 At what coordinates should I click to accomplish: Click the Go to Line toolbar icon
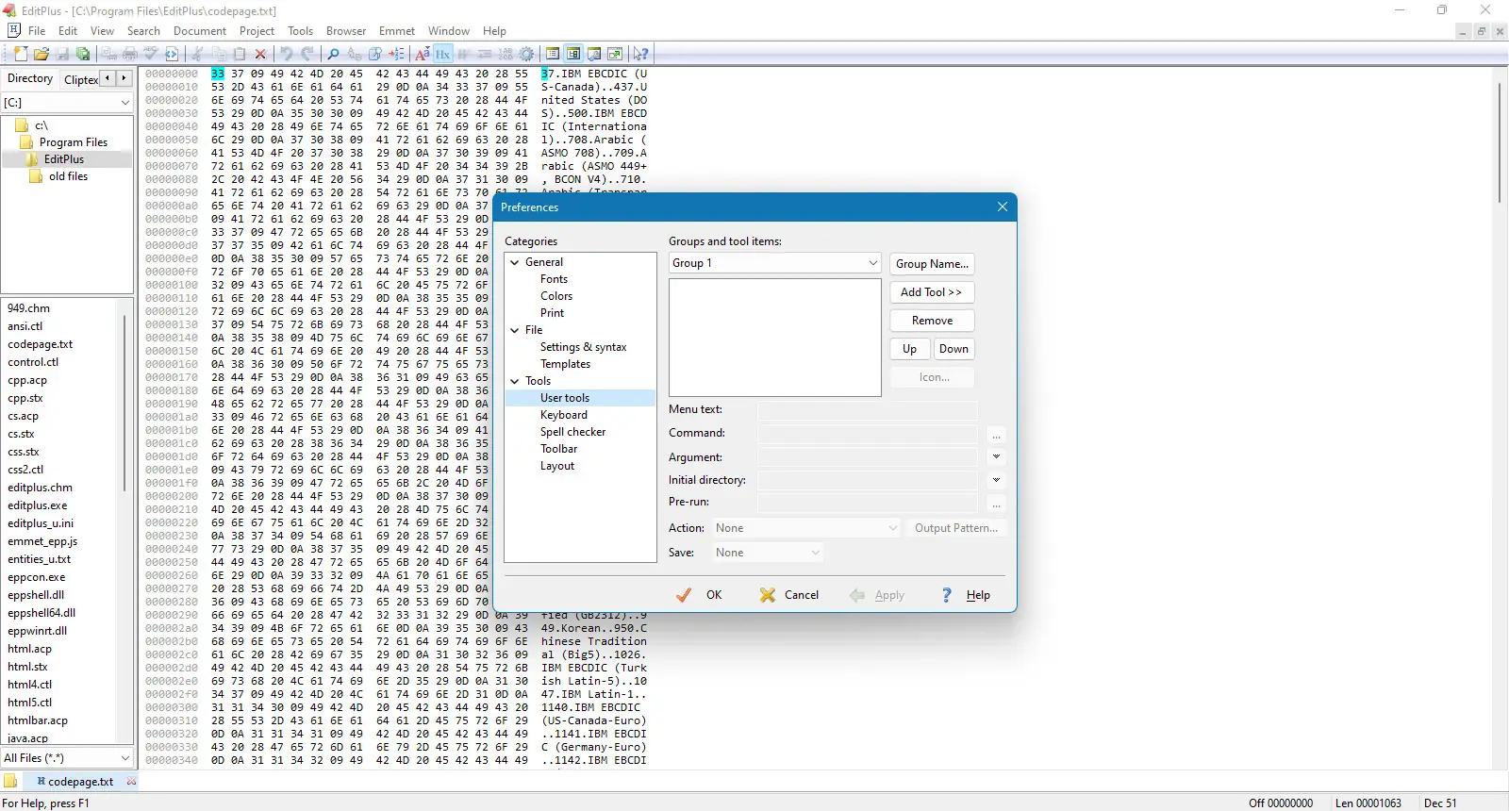pyautogui.click(x=396, y=54)
